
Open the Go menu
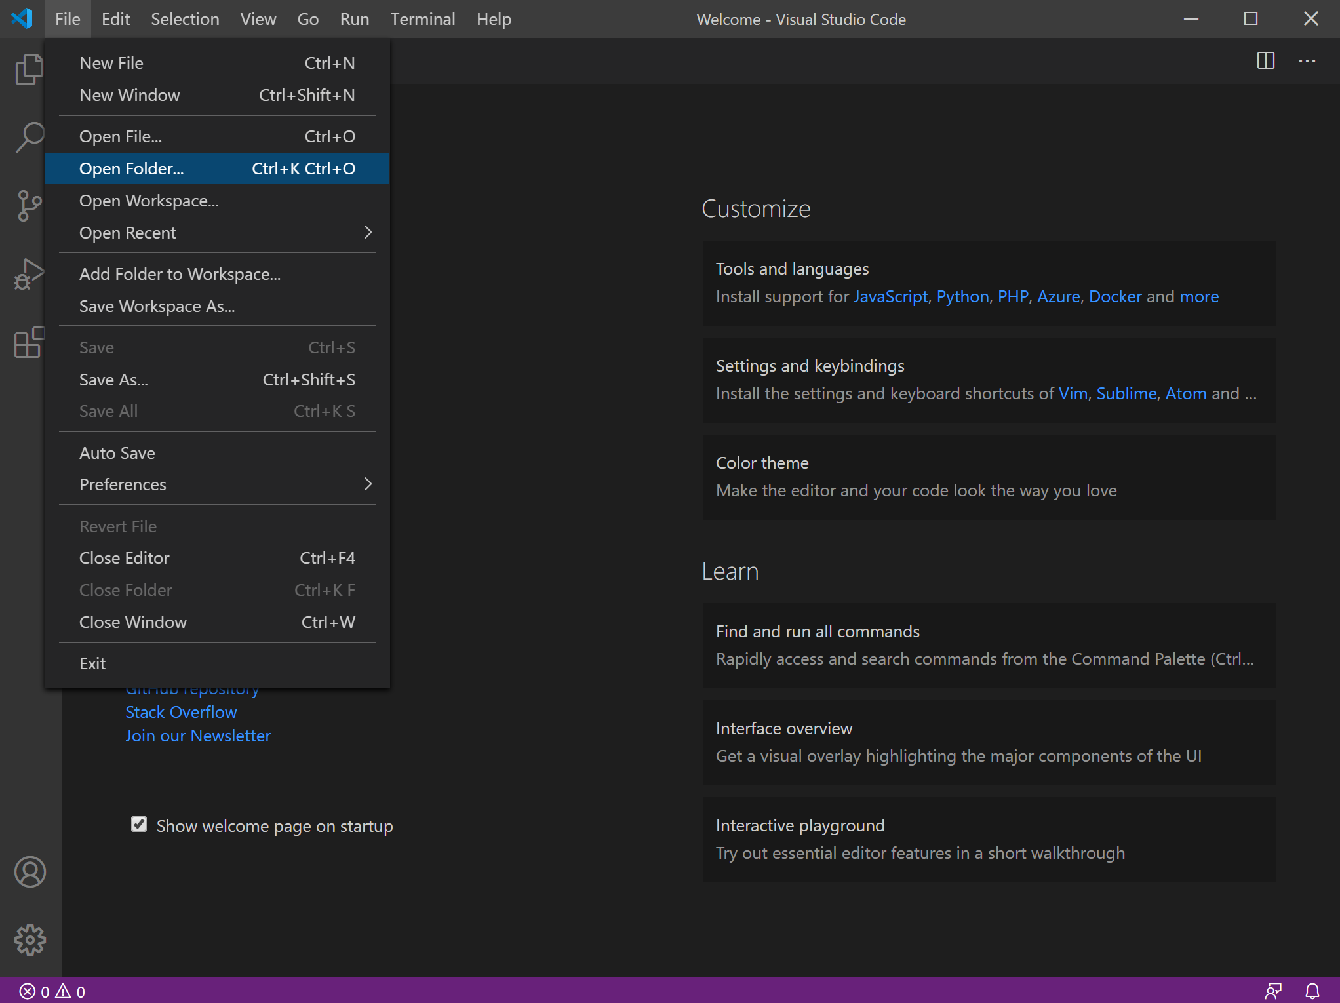pyautogui.click(x=308, y=19)
